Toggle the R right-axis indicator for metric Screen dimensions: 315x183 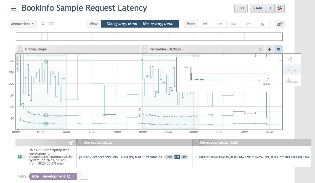click(23, 157)
